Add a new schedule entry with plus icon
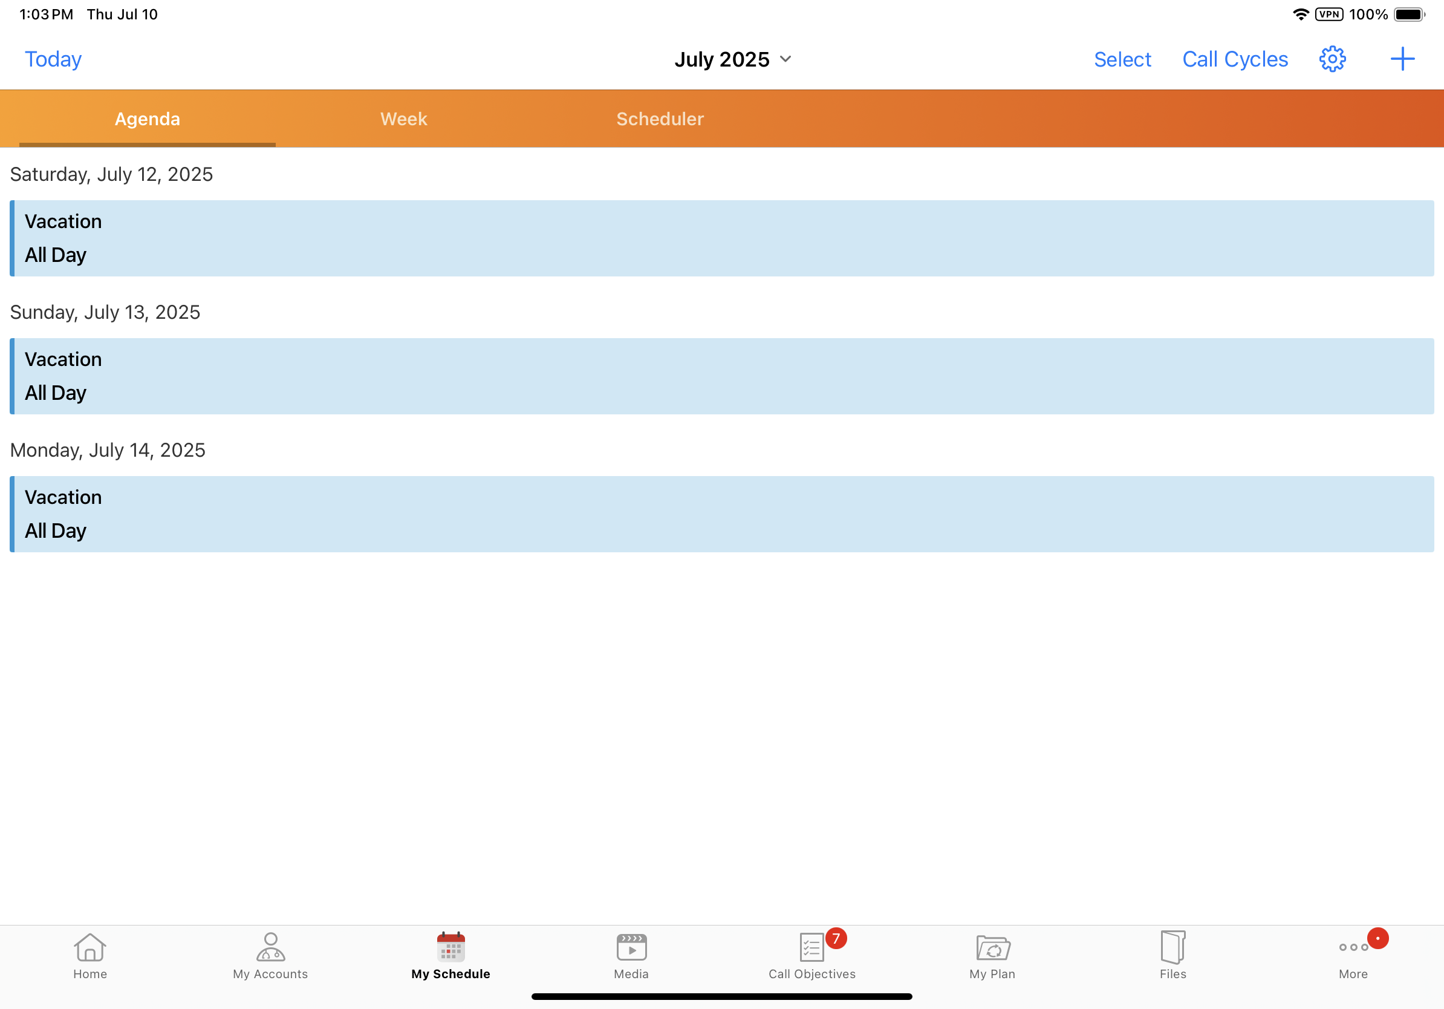 [1402, 59]
